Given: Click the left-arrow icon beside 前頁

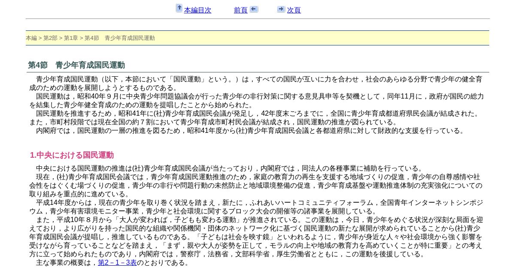Looking at the screenshot, I should 254,9.
